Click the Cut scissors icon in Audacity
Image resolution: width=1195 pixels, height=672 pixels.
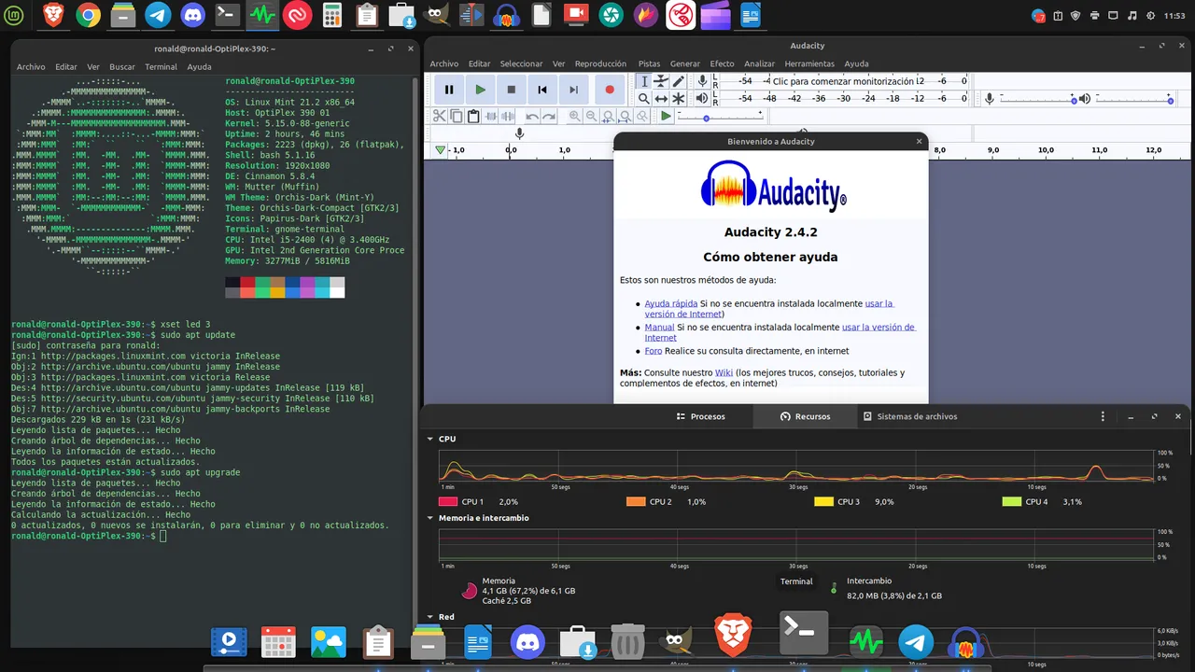tap(439, 116)
